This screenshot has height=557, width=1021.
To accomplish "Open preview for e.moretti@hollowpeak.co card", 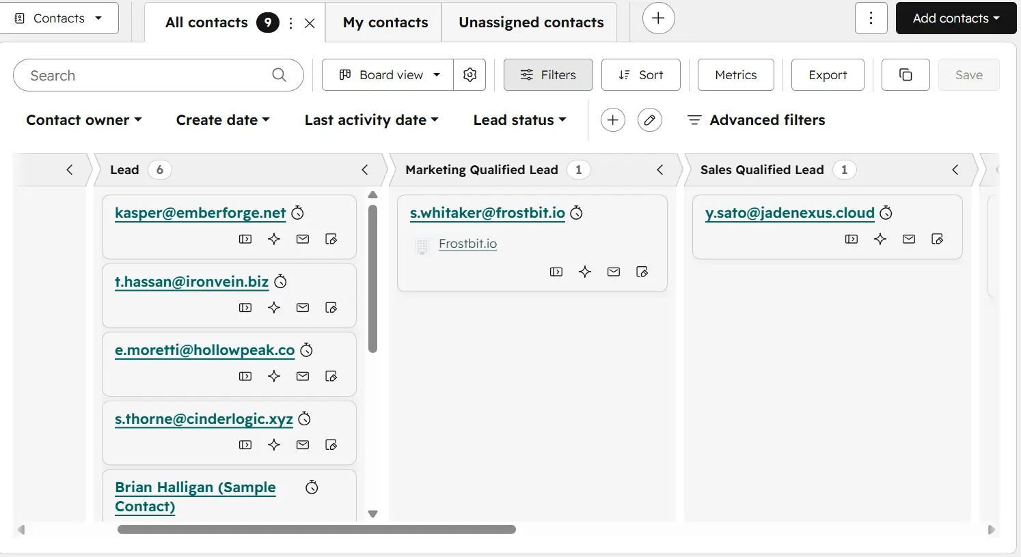I will [245, 376].
